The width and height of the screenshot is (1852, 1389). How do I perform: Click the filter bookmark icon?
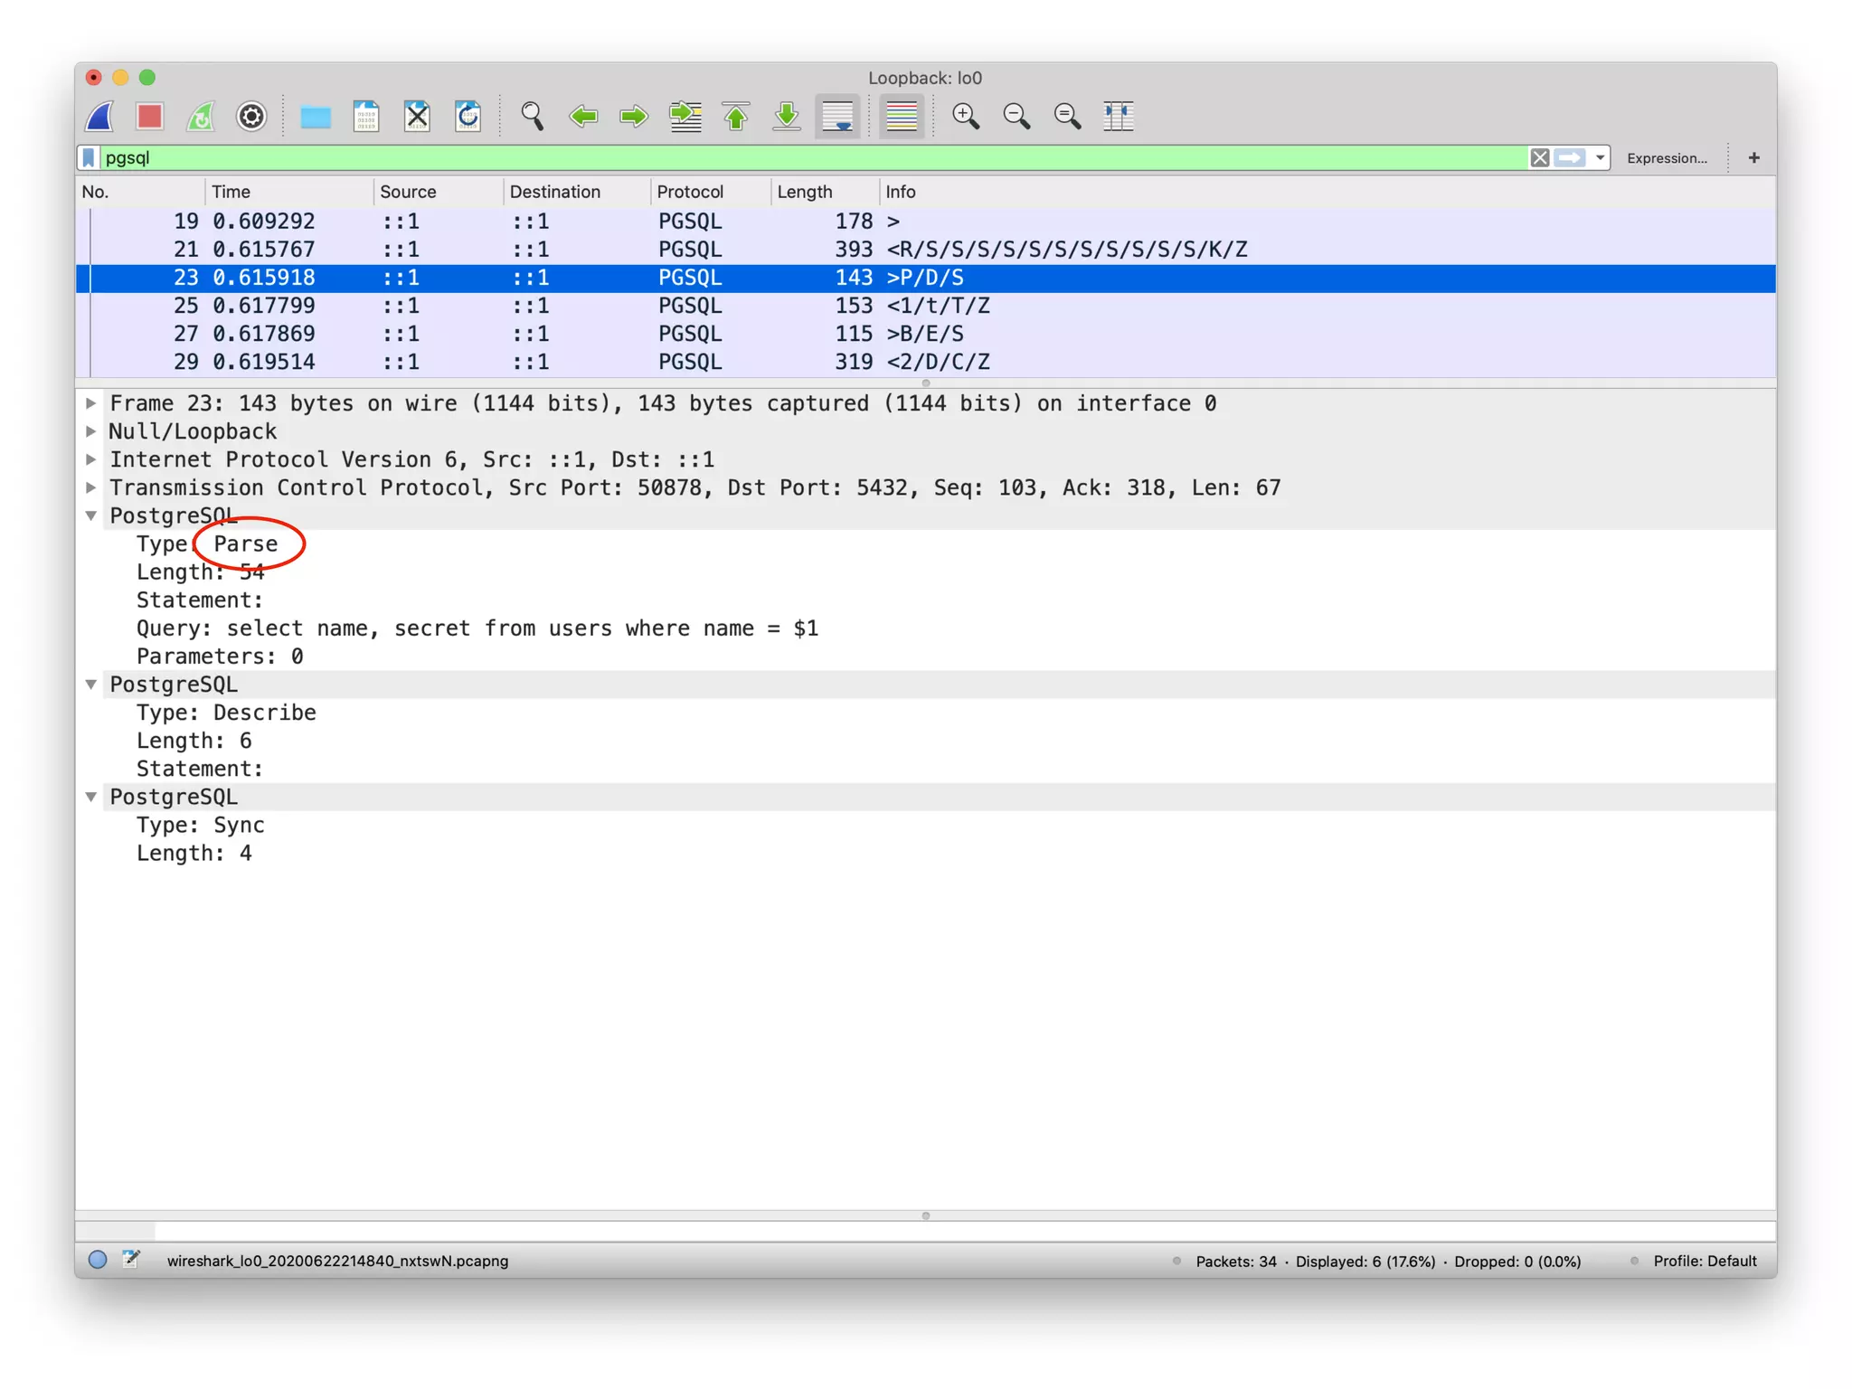click(x=89, y=158)
